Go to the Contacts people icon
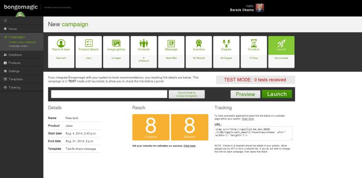362x178 pixels. (x=144, y=43)
